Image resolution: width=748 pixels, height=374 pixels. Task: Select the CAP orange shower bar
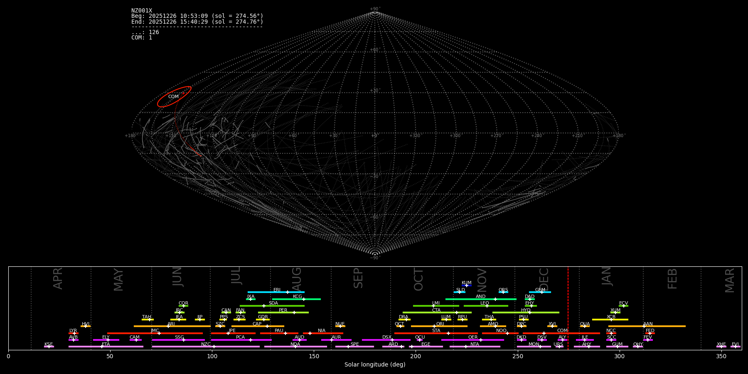(x=258, y=326)
